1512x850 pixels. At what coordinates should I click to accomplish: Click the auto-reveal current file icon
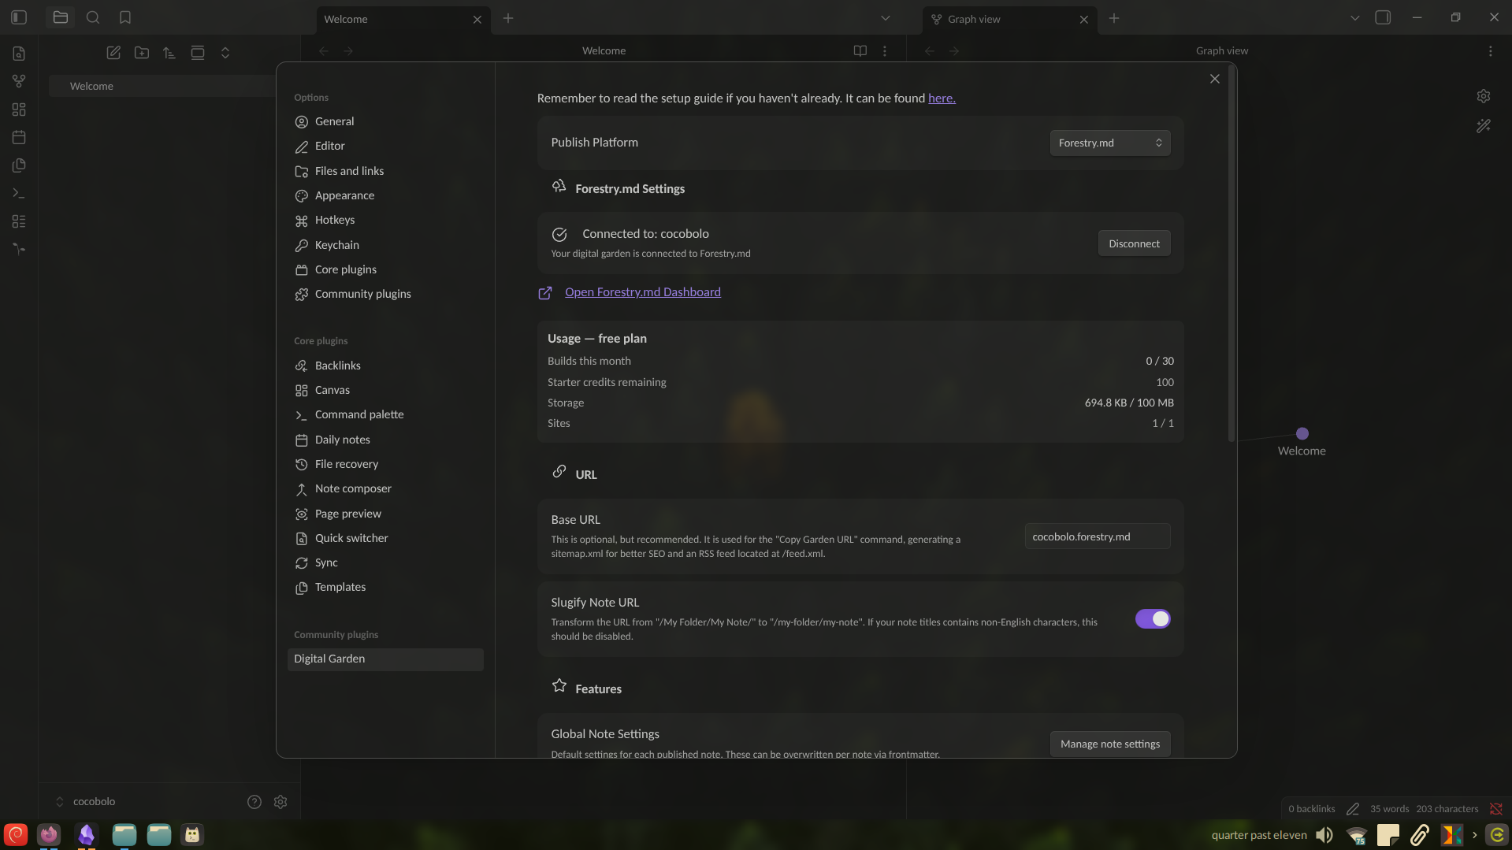[x=198, y=53]
